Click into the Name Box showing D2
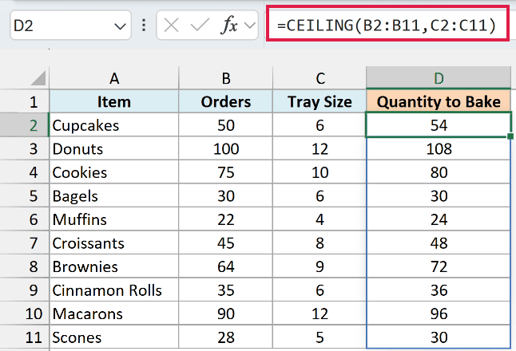516x351 pixels. click(x=62, y=26)
